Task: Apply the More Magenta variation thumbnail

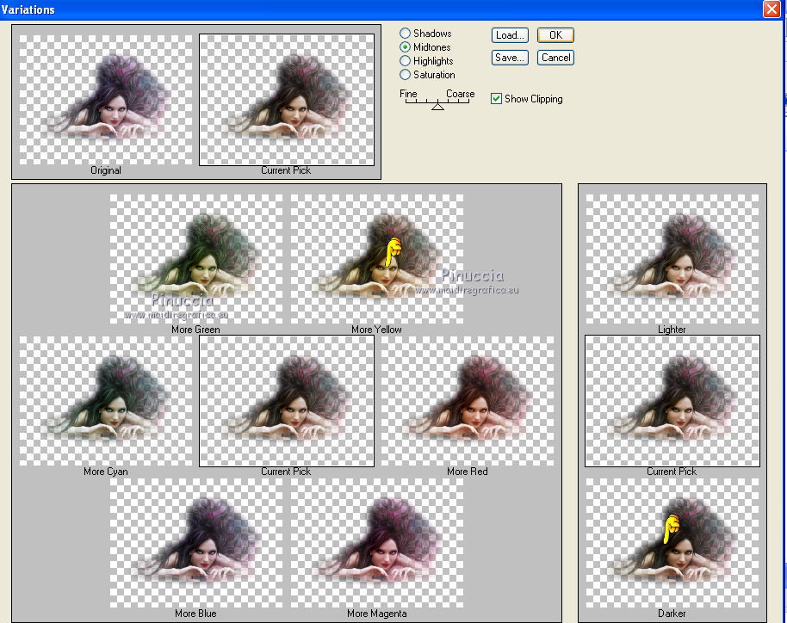Action: pyautogui.click(x=377, y=543)
